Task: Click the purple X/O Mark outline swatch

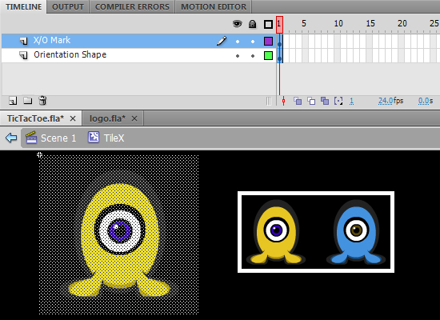Action: pos(268,42)
